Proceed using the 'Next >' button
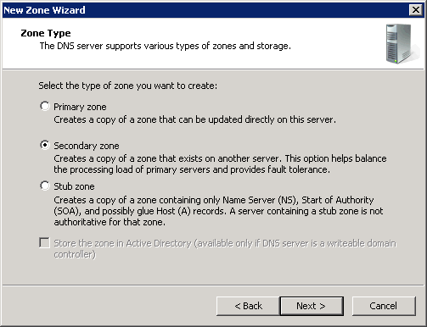 point(312,306)
